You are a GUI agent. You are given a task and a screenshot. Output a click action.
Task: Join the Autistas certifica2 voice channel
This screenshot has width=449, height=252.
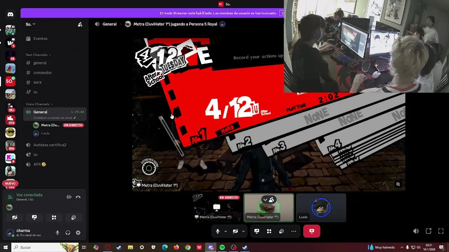(55, 145)
